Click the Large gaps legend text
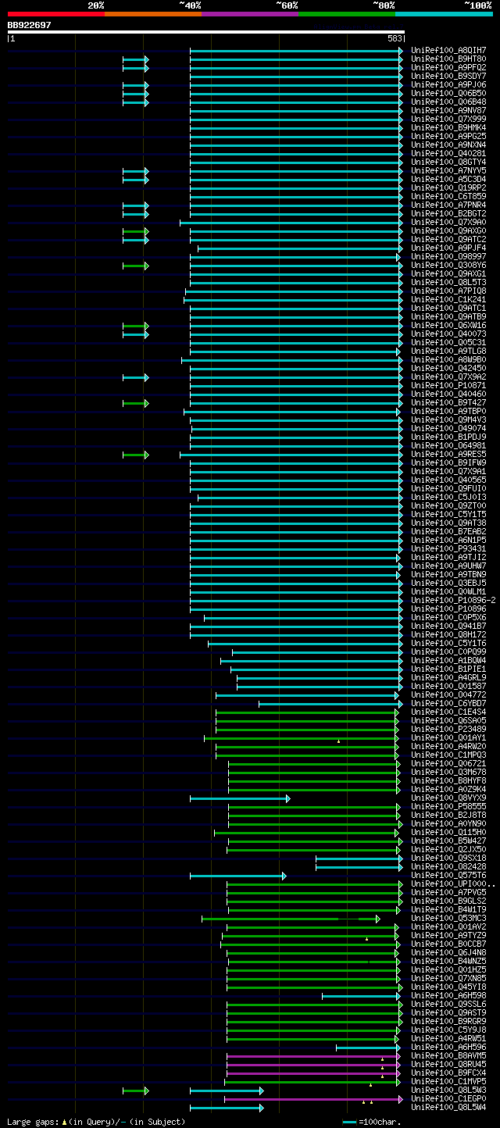 [96, 1122]
